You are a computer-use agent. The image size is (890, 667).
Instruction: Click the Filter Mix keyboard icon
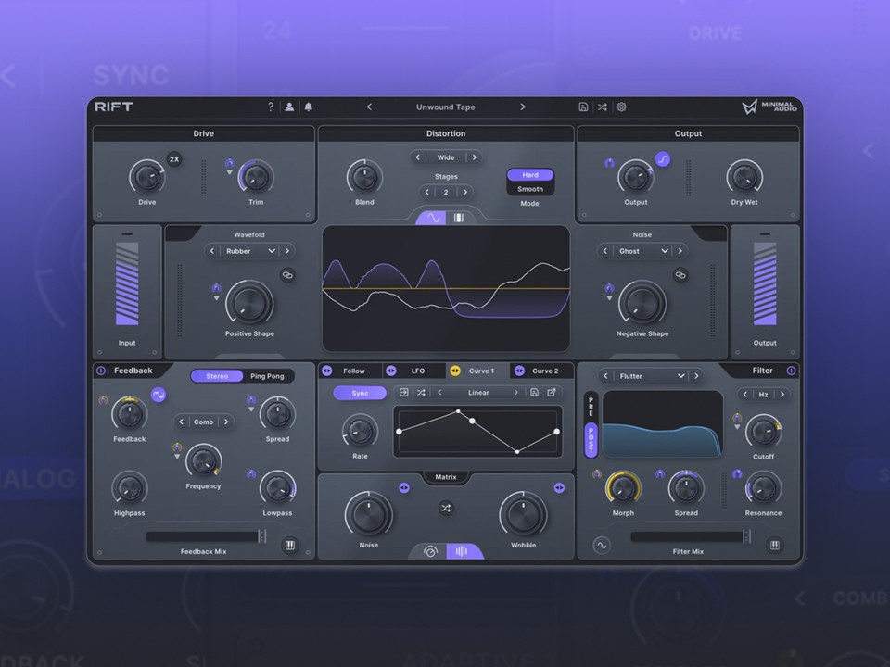[x=774, y=545]
